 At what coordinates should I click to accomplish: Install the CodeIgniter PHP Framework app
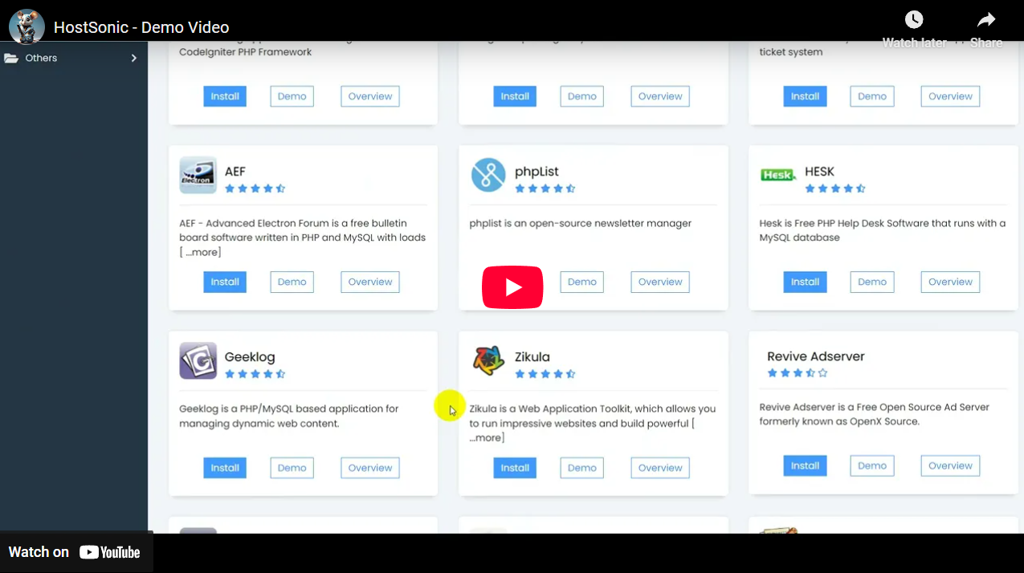[225, 96]
